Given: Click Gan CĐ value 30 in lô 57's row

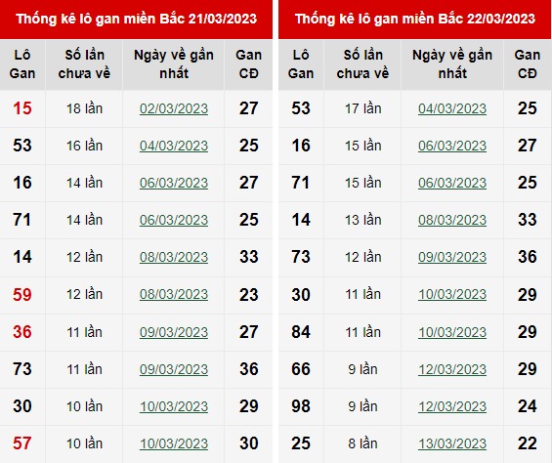Looking at the screenshot, I should [248, 443].
